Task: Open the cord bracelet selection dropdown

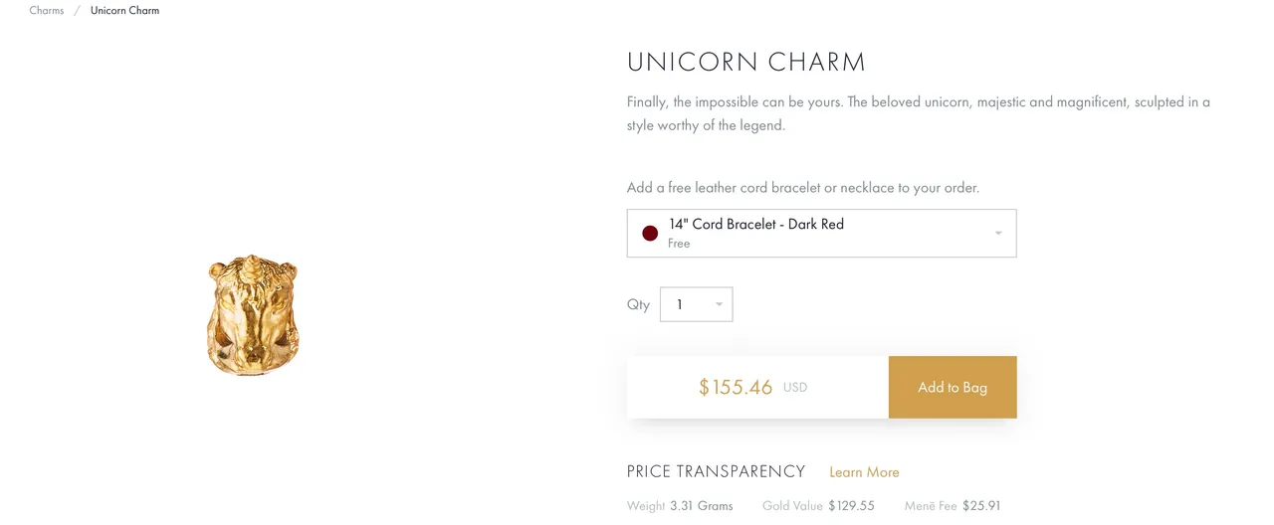Action: coord(821,233)
